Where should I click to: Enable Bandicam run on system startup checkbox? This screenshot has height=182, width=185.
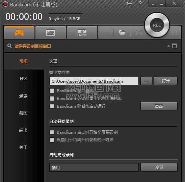(52, 106)
